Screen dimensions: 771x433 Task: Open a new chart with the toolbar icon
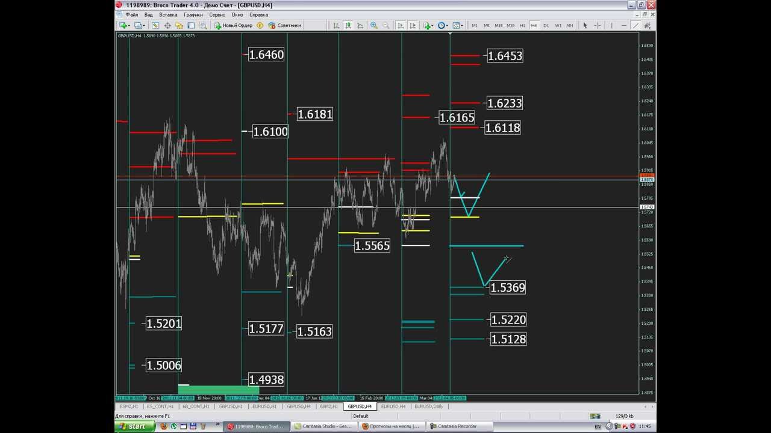pyautogui.click(x=123, y=25)
